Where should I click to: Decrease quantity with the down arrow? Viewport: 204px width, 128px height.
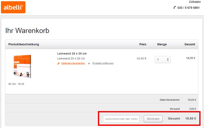[168, 61]
